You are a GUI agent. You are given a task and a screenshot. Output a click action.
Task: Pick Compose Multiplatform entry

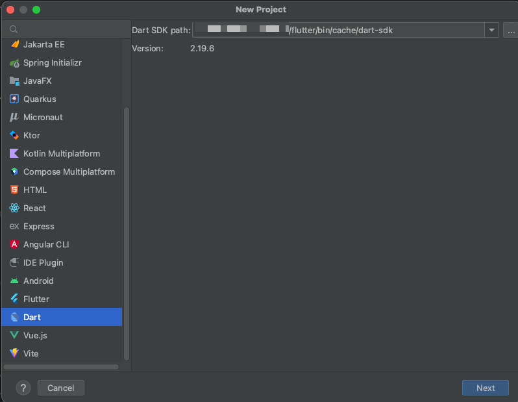[62, 171]
